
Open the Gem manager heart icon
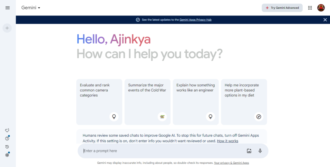(x=7, y=130)
